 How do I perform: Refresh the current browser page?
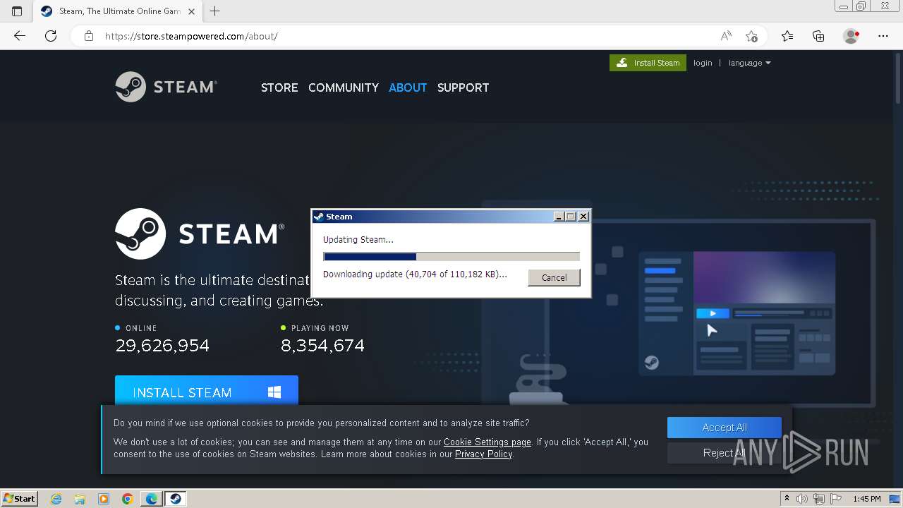[x=51, y=36]
